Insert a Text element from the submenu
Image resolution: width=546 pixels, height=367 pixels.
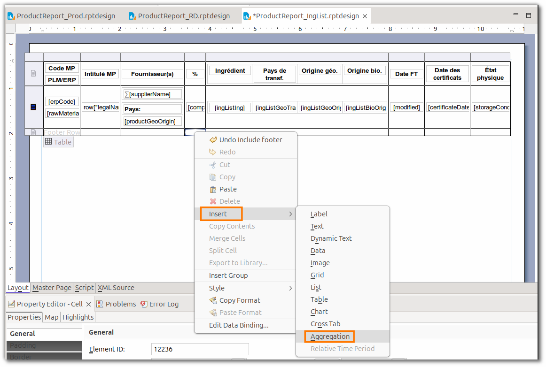tap(343, 226)
